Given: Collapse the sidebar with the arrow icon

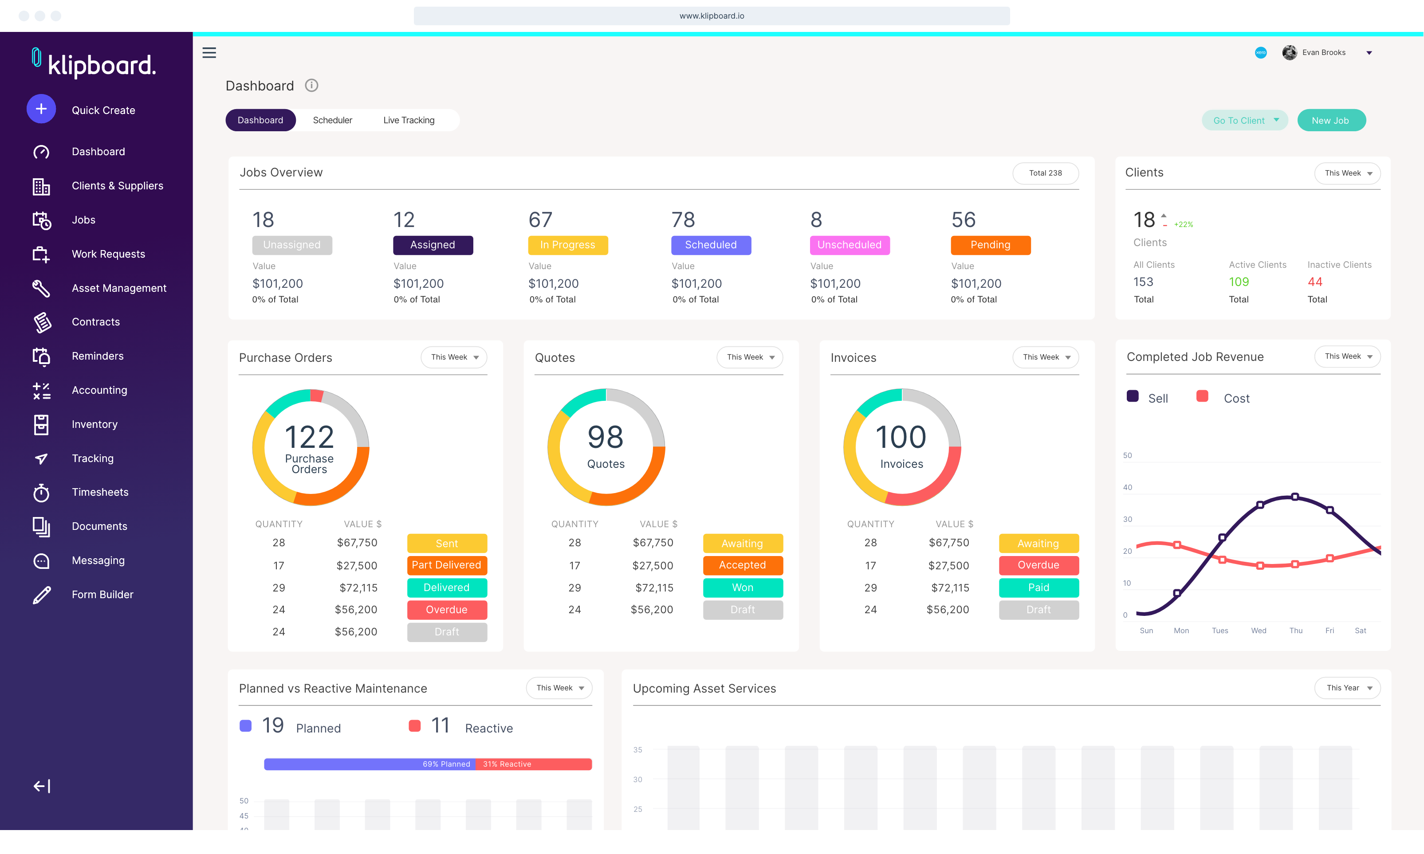Looking at the screenshot, I should (x=41, y=786).
